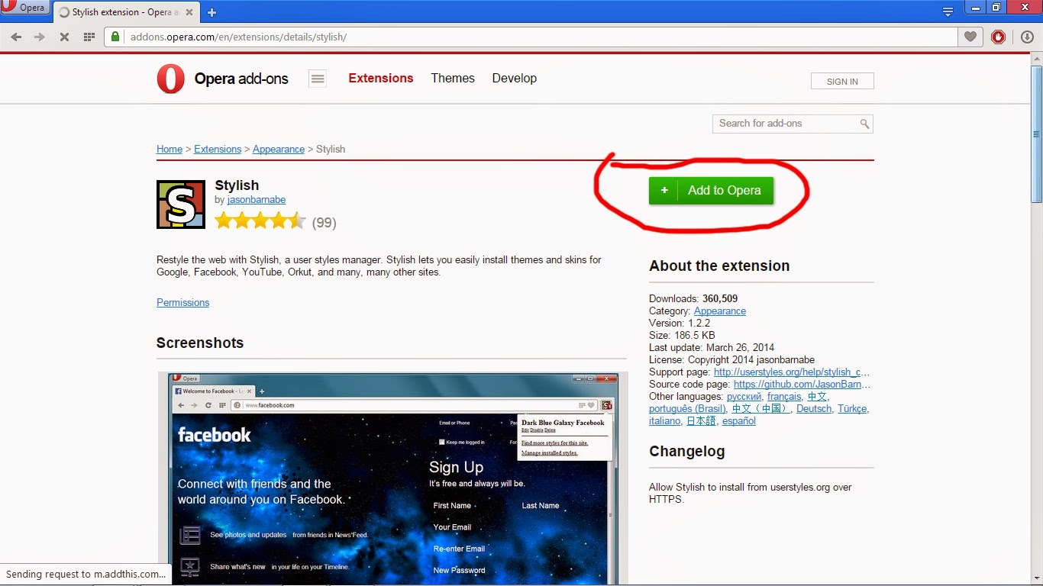
Task: Click the red Opera add-ons logo
Action: [x=170, y=79]
